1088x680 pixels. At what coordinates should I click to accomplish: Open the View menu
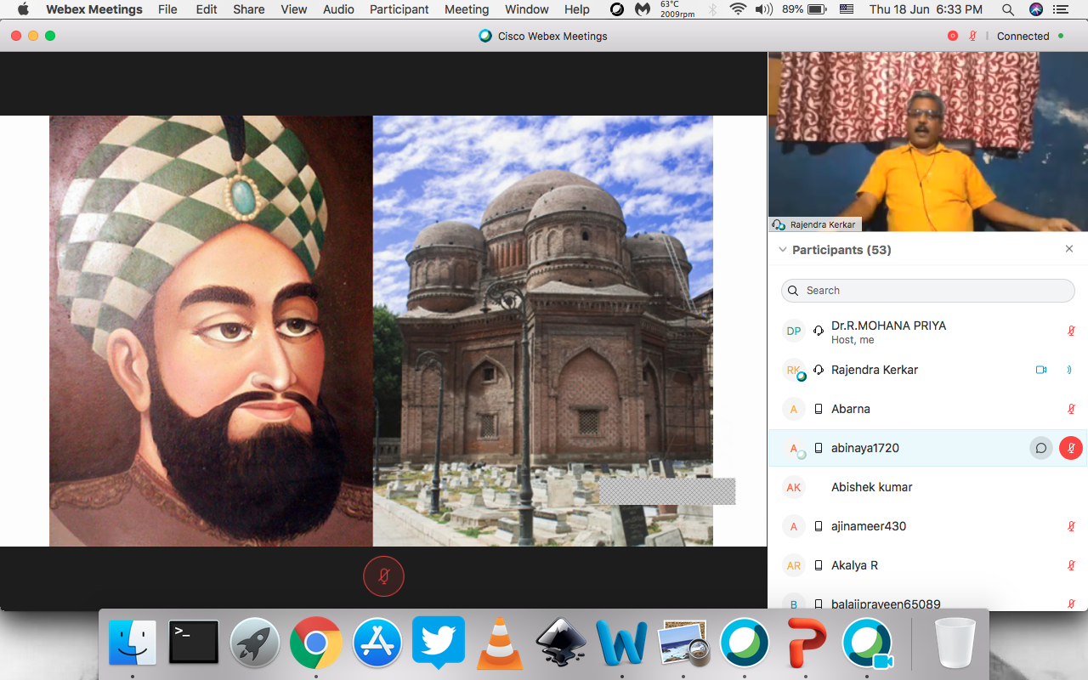click(x=294, y=9)
